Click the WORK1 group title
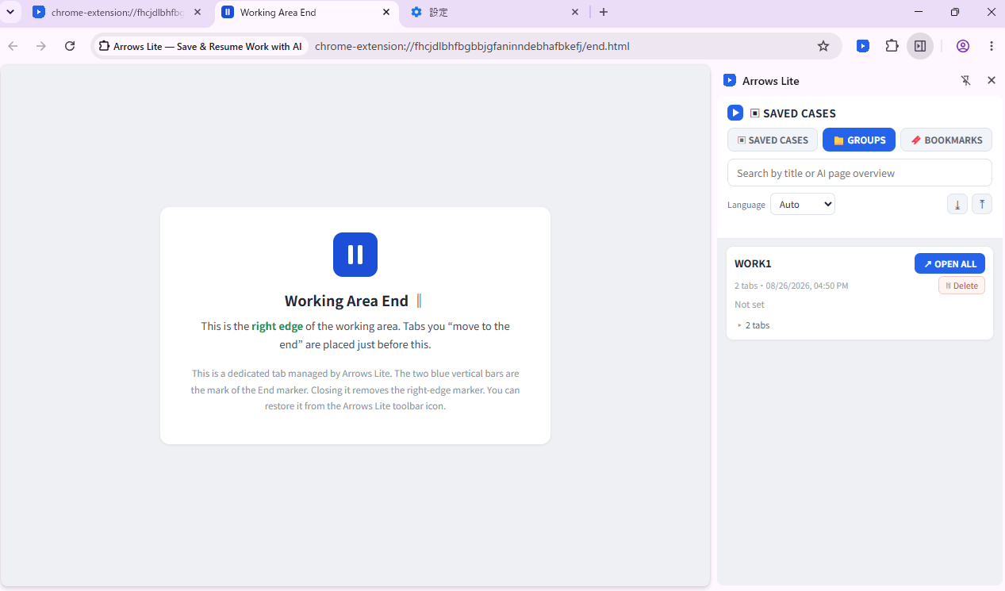1005x591 pixels. [753, 263]
